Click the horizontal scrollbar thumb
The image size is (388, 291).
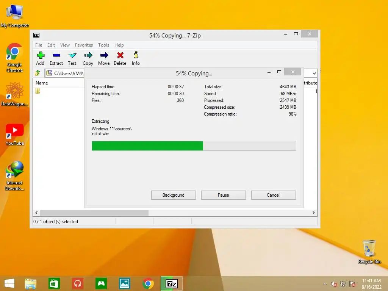94,213
